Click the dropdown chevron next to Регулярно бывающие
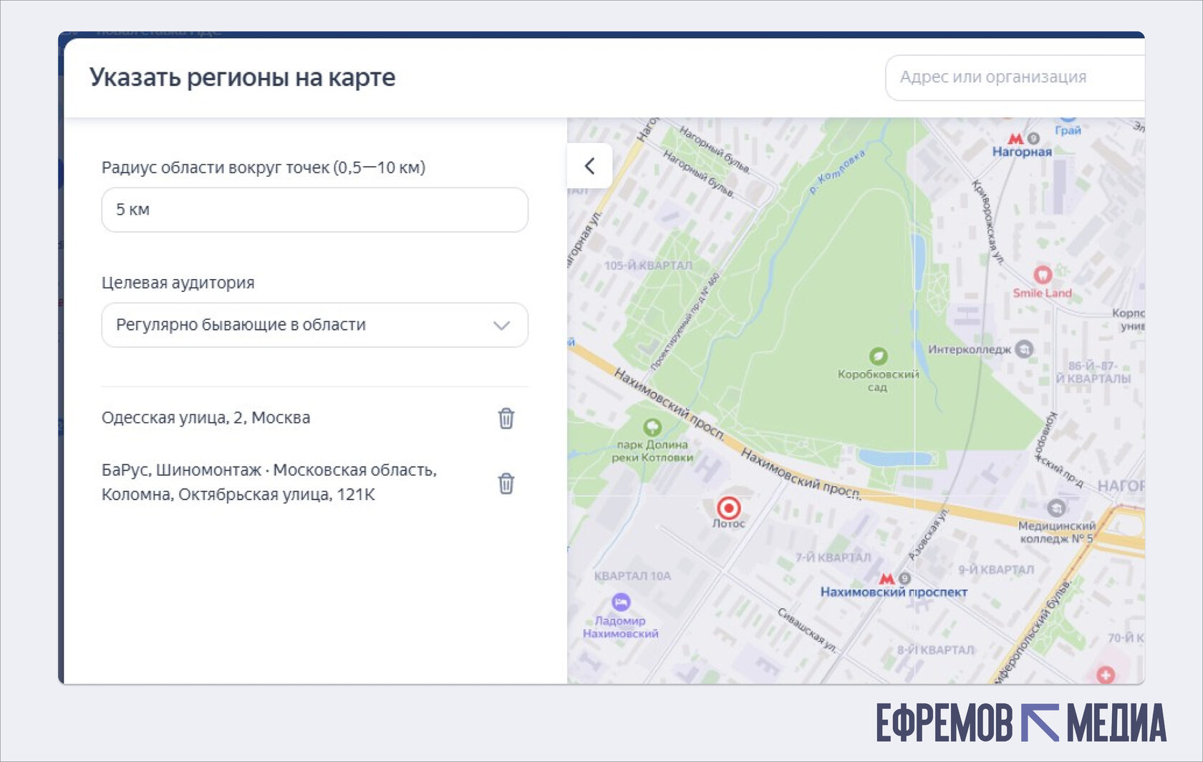The height and width of the screenshot is (762, 1203). point(501,326)
